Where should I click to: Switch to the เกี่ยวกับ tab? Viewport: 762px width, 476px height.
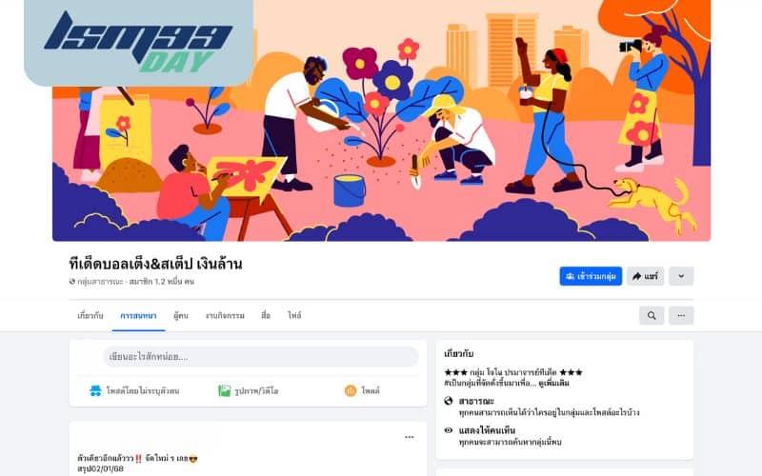[x=90, y=316]
